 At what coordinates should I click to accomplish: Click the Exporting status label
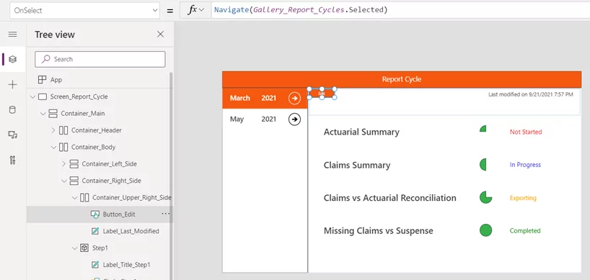coord(523,198)
